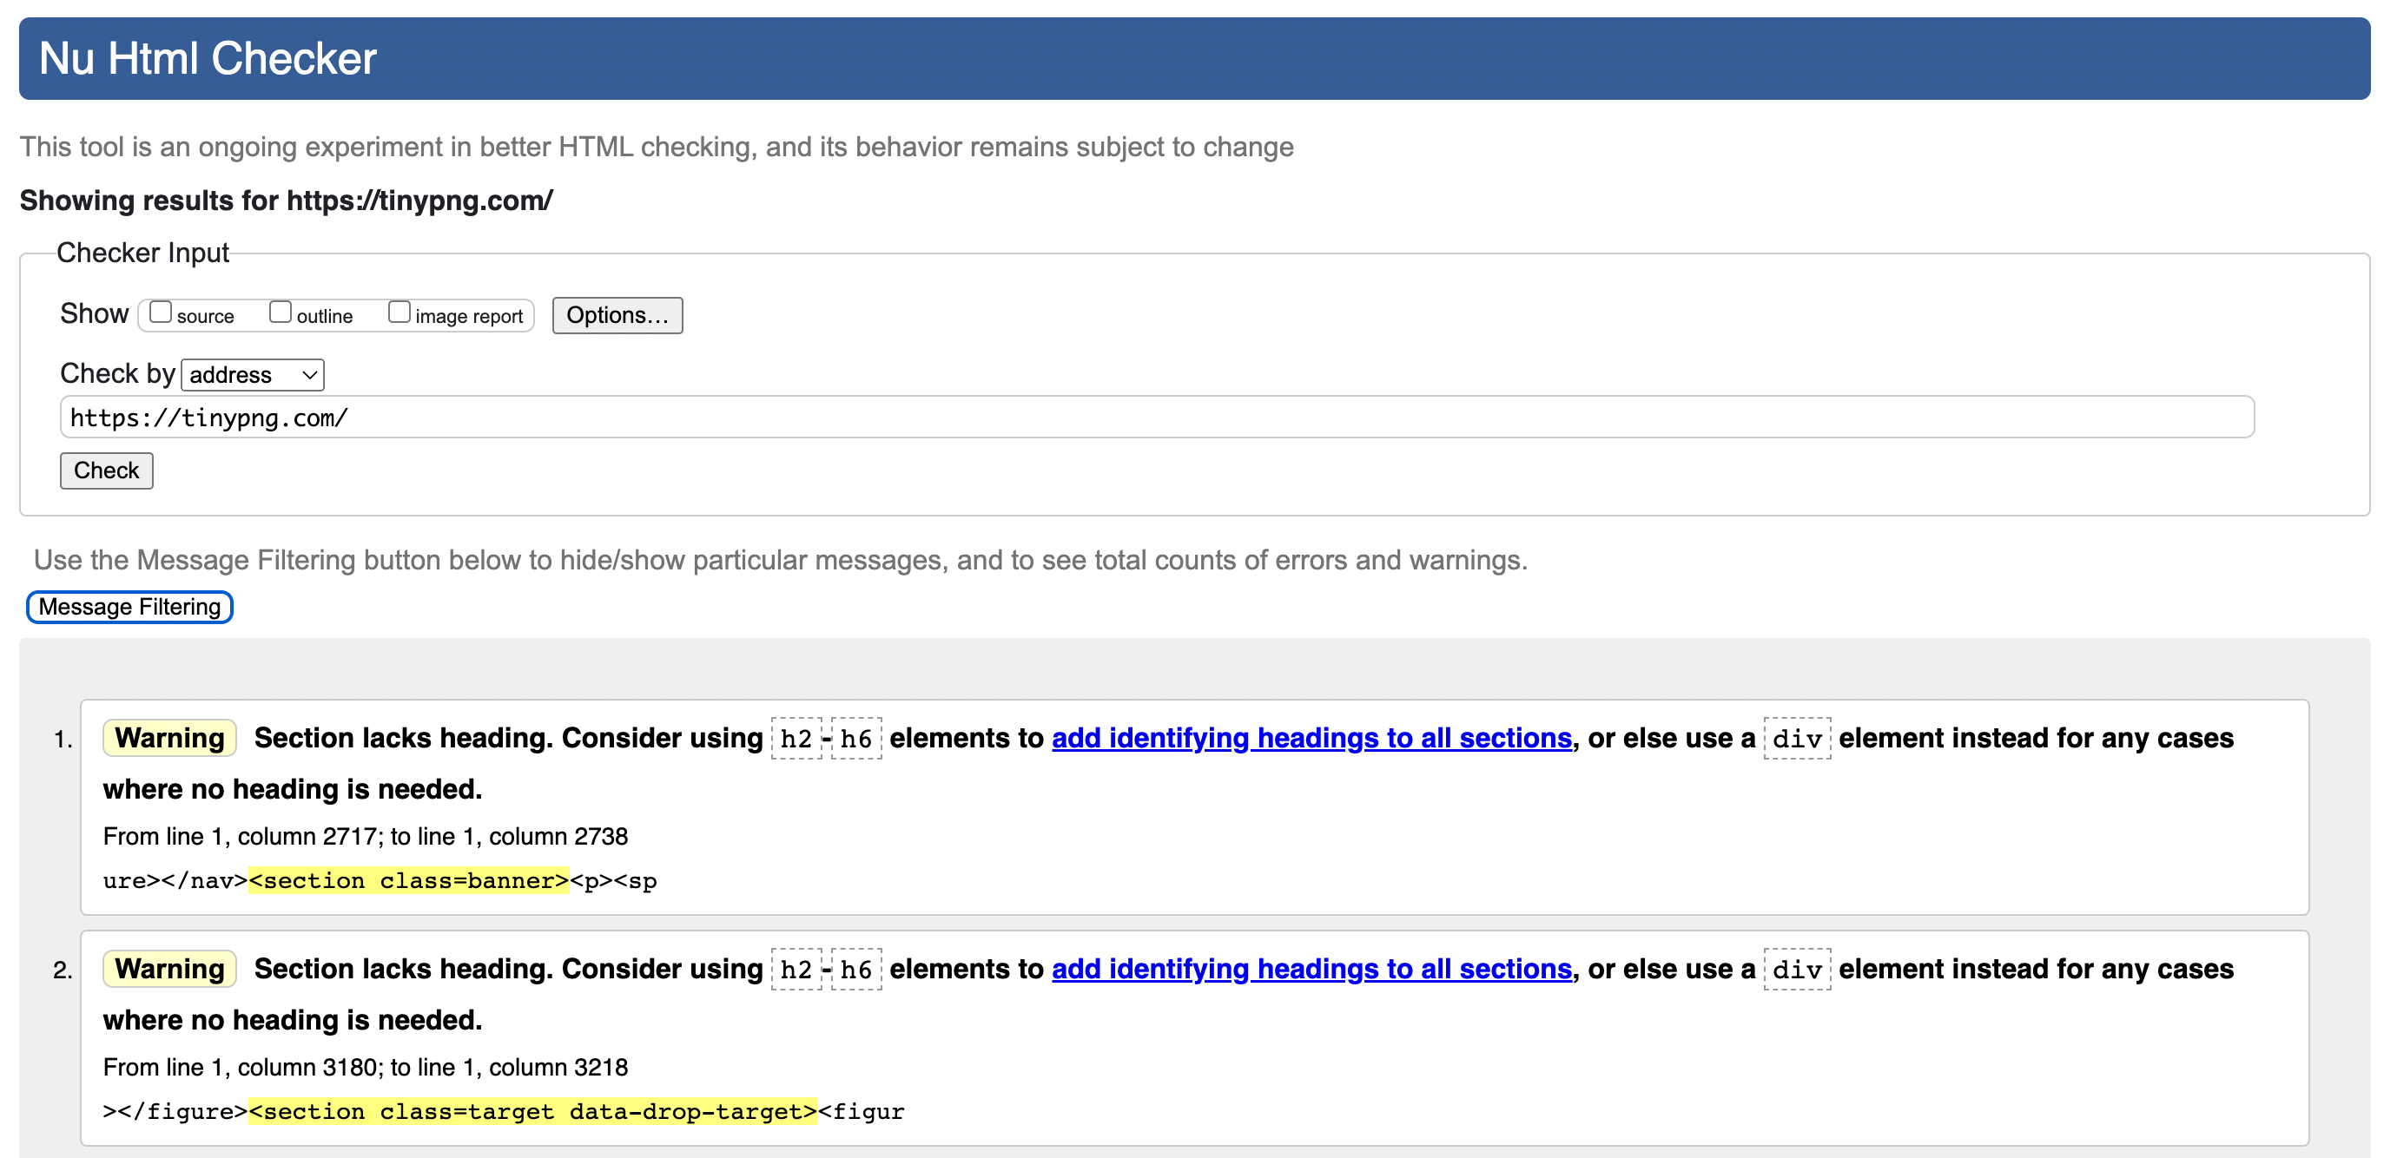Click the 'Checker Input' legend
The height and width of the screenshot is (1158, 2397).
tap(142, 253)
